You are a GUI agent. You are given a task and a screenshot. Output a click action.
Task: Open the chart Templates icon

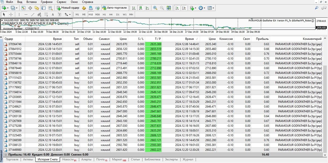(210, 8)
